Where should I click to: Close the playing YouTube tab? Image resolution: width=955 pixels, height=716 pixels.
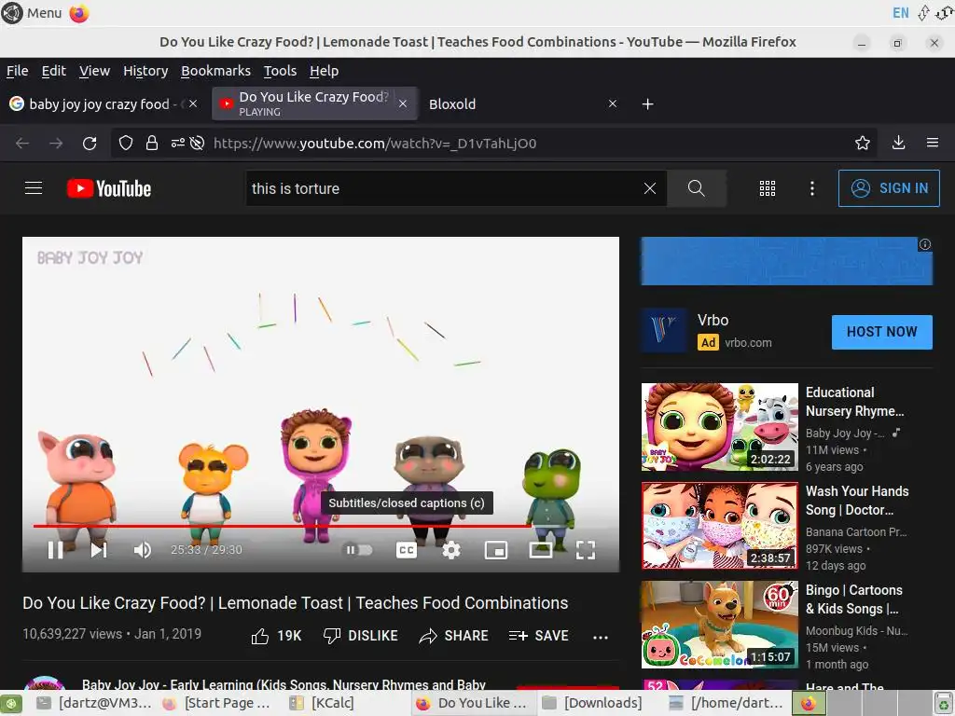[403, 104]
